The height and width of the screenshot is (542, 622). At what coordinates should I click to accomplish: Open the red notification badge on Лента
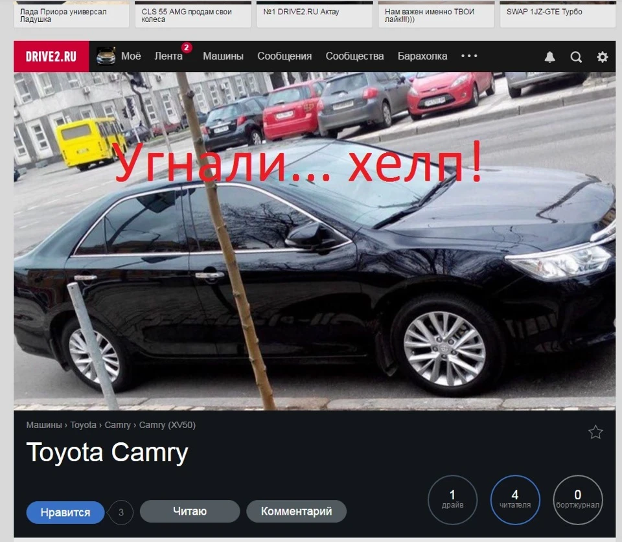tap(187, 47)
